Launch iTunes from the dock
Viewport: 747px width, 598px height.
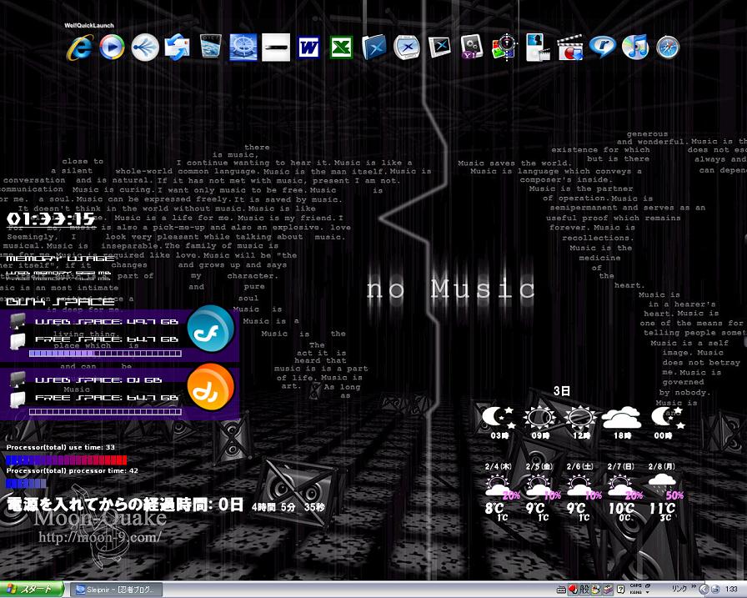635,48
